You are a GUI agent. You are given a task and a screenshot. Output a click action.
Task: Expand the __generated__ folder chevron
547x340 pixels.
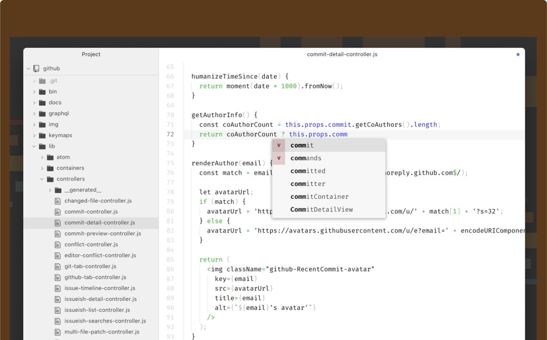tap(50, 190)
